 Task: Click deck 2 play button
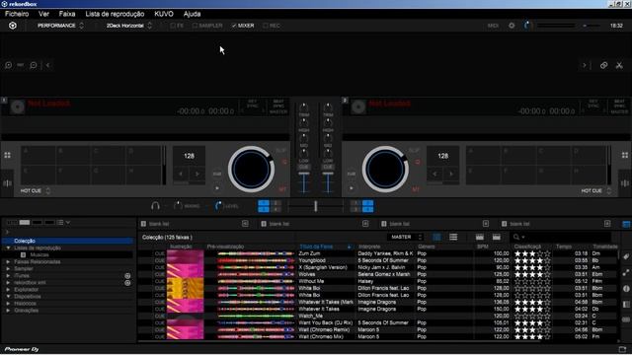tap(352, 188)
